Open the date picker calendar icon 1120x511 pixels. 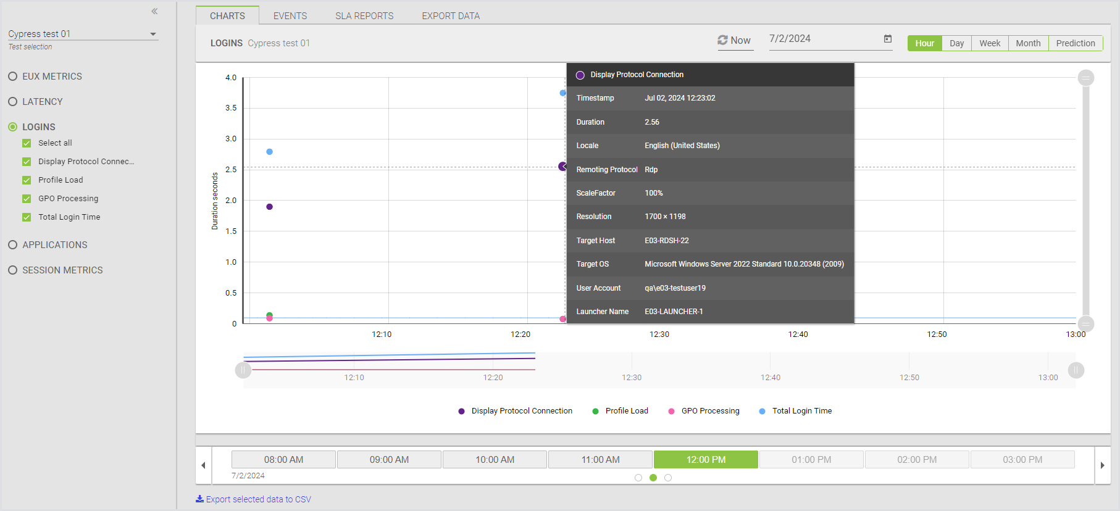click(x=887, y=39)
